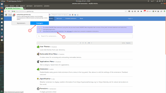
Task: Show bookmarks list icon next to star
Action: (135, 11)
